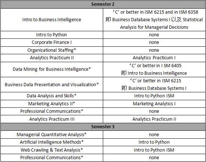206x162 pixels.
Task: Click the Analytics Practicum III course cell
Action: 52,119
